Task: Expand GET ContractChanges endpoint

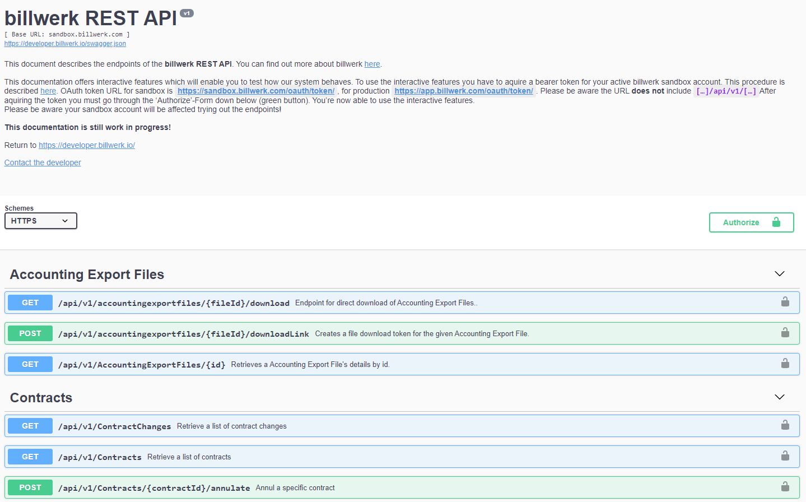Action: click(x=402, y=426)
